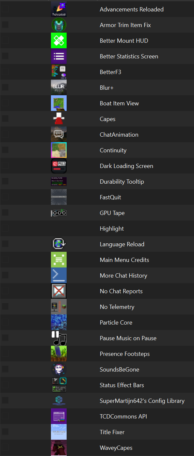Toggle the WaveyCapes checkbox
Image resolution: width=194 pixels, height=456 pixels.
pyautogui.click(x=5, y=448)
